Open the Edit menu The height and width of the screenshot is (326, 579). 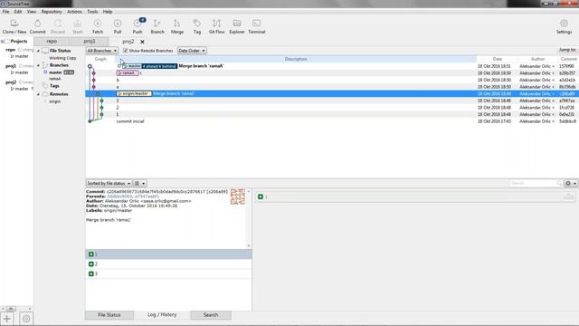[18, 12]
